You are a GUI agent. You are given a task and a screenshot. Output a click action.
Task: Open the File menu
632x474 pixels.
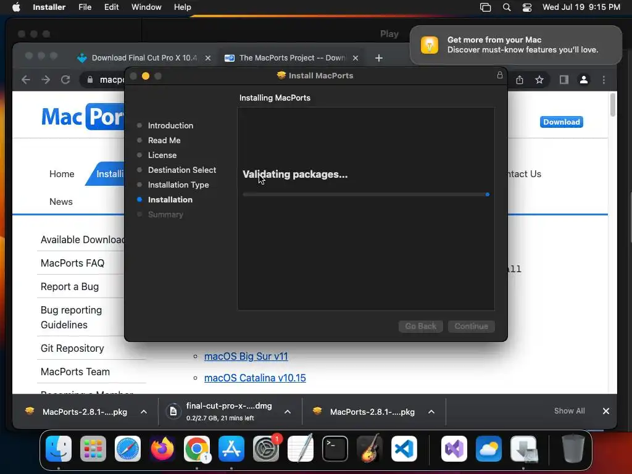(85, 7)
